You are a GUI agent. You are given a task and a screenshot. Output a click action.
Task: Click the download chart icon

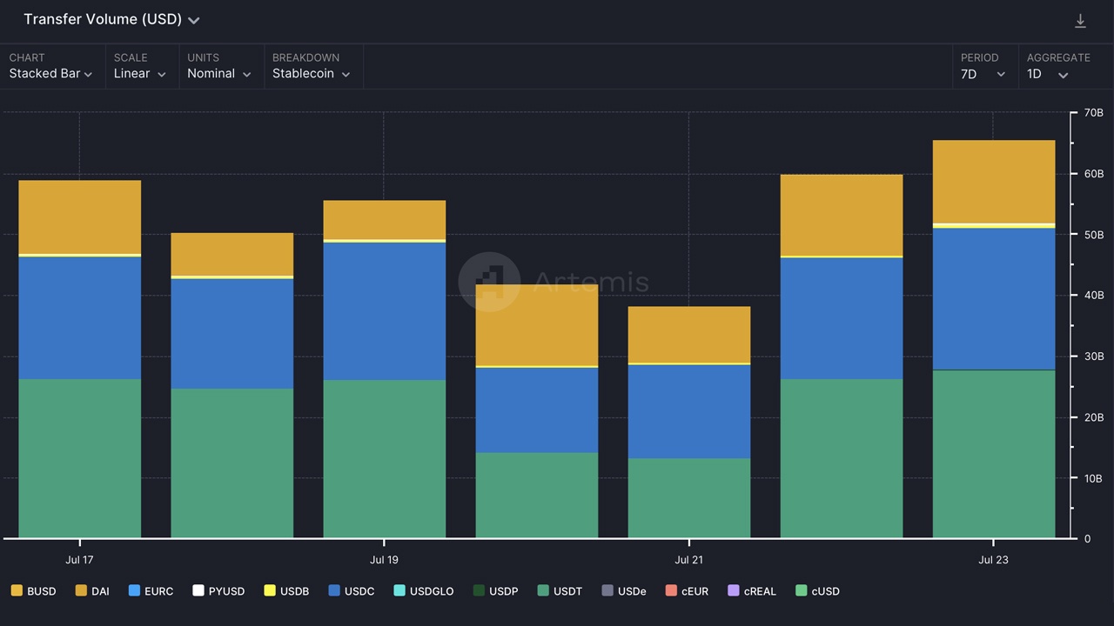point(1080,21)
